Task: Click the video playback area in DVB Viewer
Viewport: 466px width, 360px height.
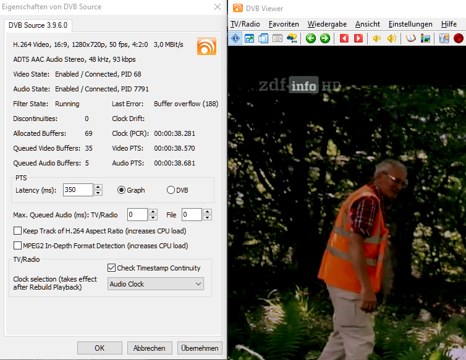Action: tap(347, 203)
